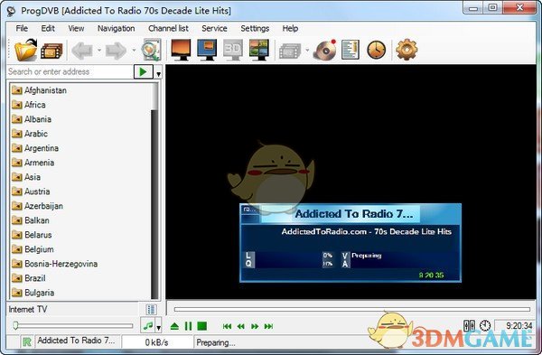Click the channel list view icon beside Internet TV
Image resolution: width=542 pixels, height=355 pixels.
[151, 309]
